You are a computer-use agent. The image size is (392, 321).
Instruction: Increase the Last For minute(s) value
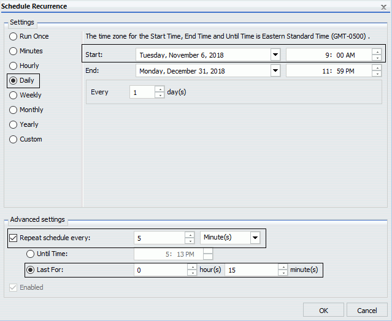pos(283,267)
